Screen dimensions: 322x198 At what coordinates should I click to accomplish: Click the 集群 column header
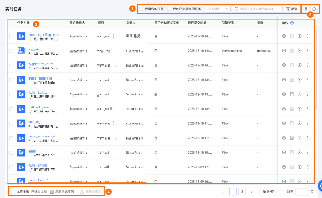[260, 23]
